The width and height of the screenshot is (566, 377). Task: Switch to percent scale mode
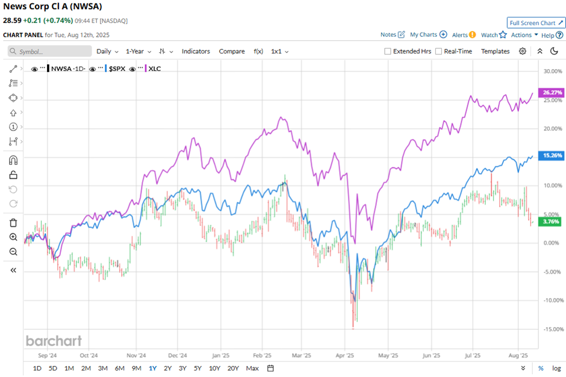tap(541, 368)
